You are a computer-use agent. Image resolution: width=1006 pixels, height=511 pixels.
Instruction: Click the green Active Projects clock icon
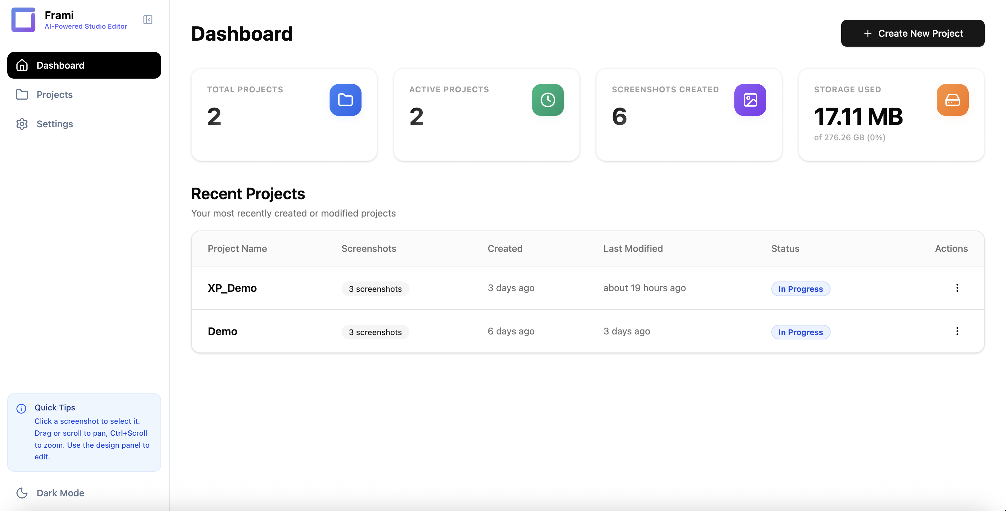(x=548, y=100)
